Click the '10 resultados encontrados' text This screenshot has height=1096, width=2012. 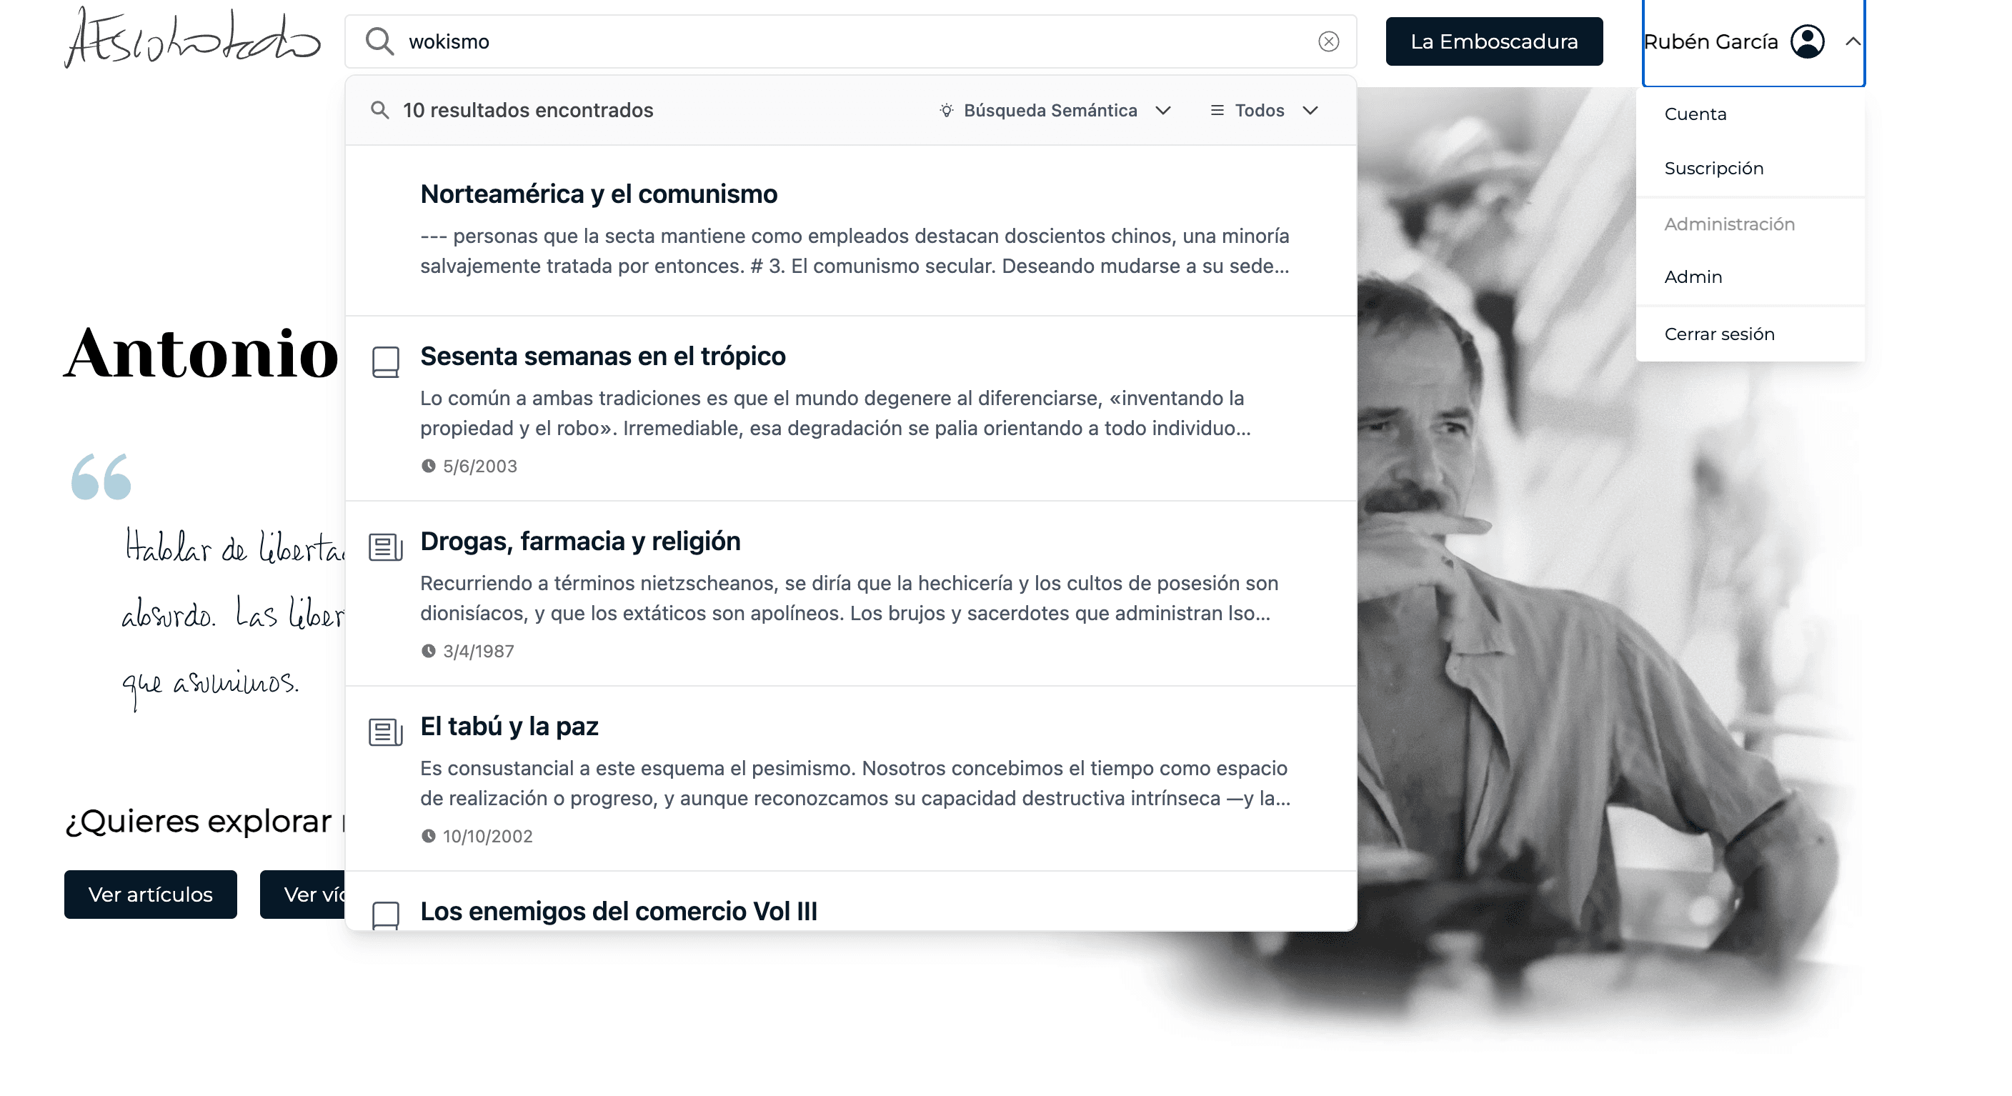click(x=528, y=110)
